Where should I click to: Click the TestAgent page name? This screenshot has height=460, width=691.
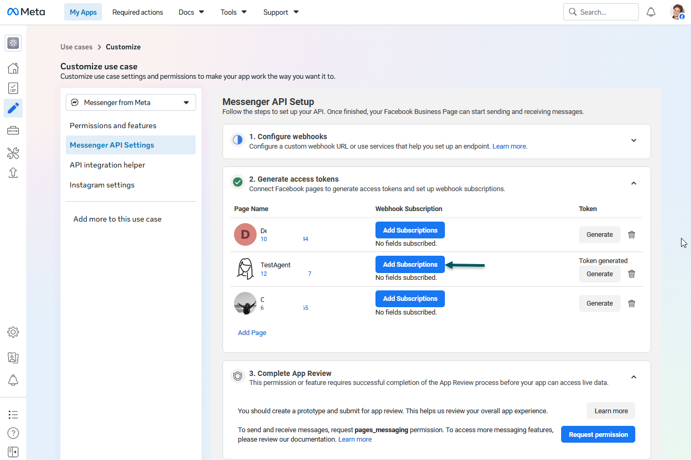[x=276, y=265]
